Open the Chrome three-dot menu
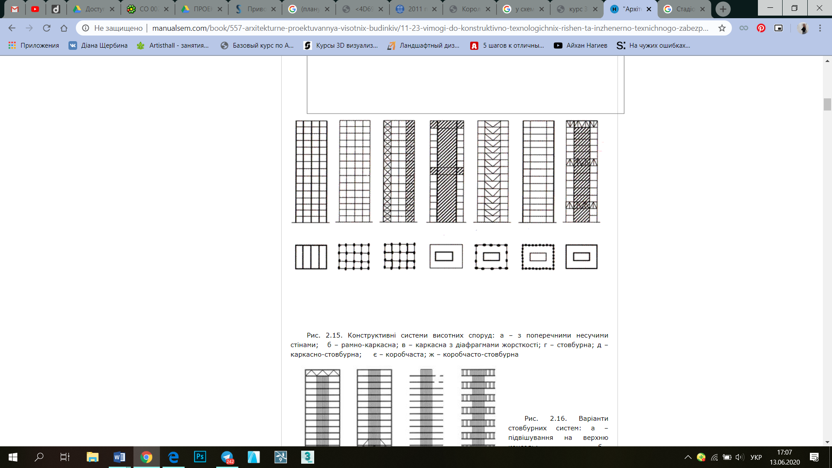Screen dimensions: 832x468 coord(820,28)
